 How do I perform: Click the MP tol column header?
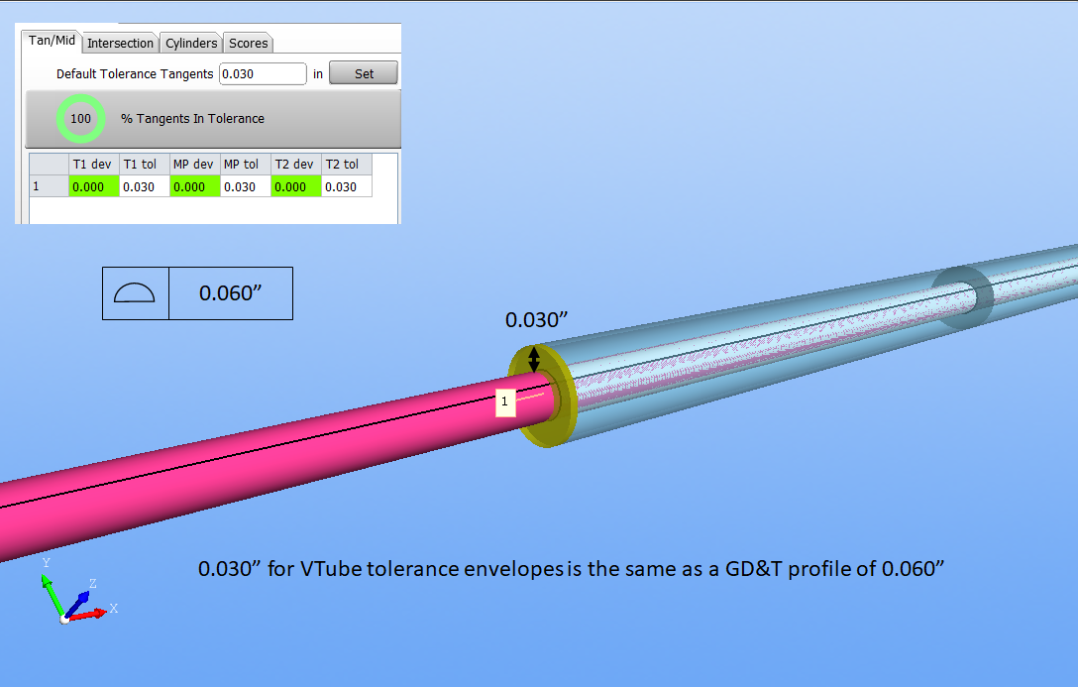[245, 164]
